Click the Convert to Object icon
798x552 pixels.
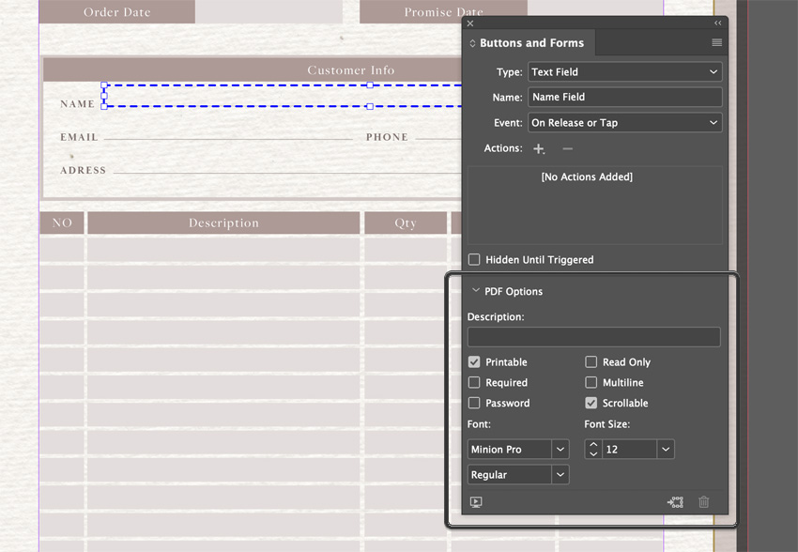675,502
